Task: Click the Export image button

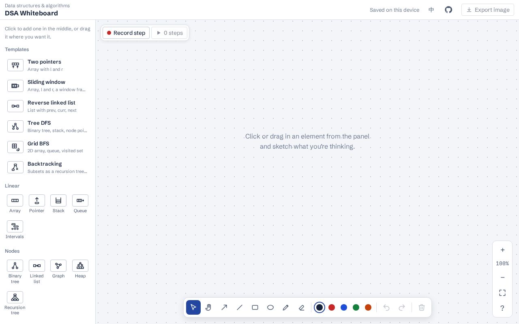Action: coord(488,10)
